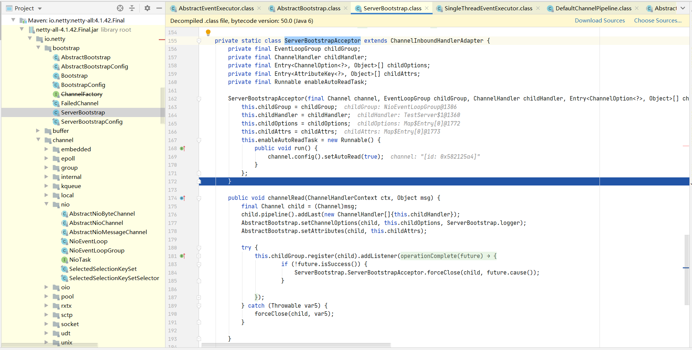Image resolution: width=692 pixels, height=350 pixels.
Task: Click the yellow intention light bulb
Action: pos(208,32)
